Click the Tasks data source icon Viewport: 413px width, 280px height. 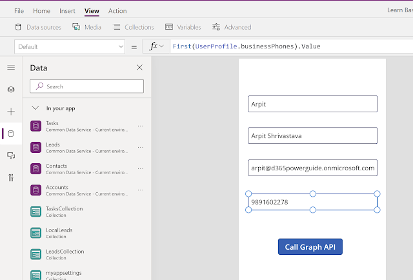click(x=35, y=126)
